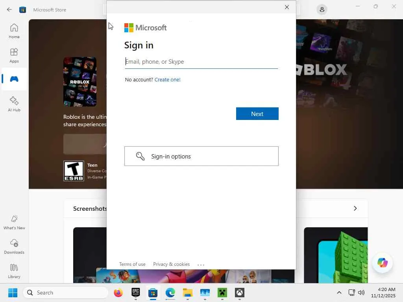Open File Explorer from the taskbar
Viewport: 403px width, 302px height.
click(188, 293)
